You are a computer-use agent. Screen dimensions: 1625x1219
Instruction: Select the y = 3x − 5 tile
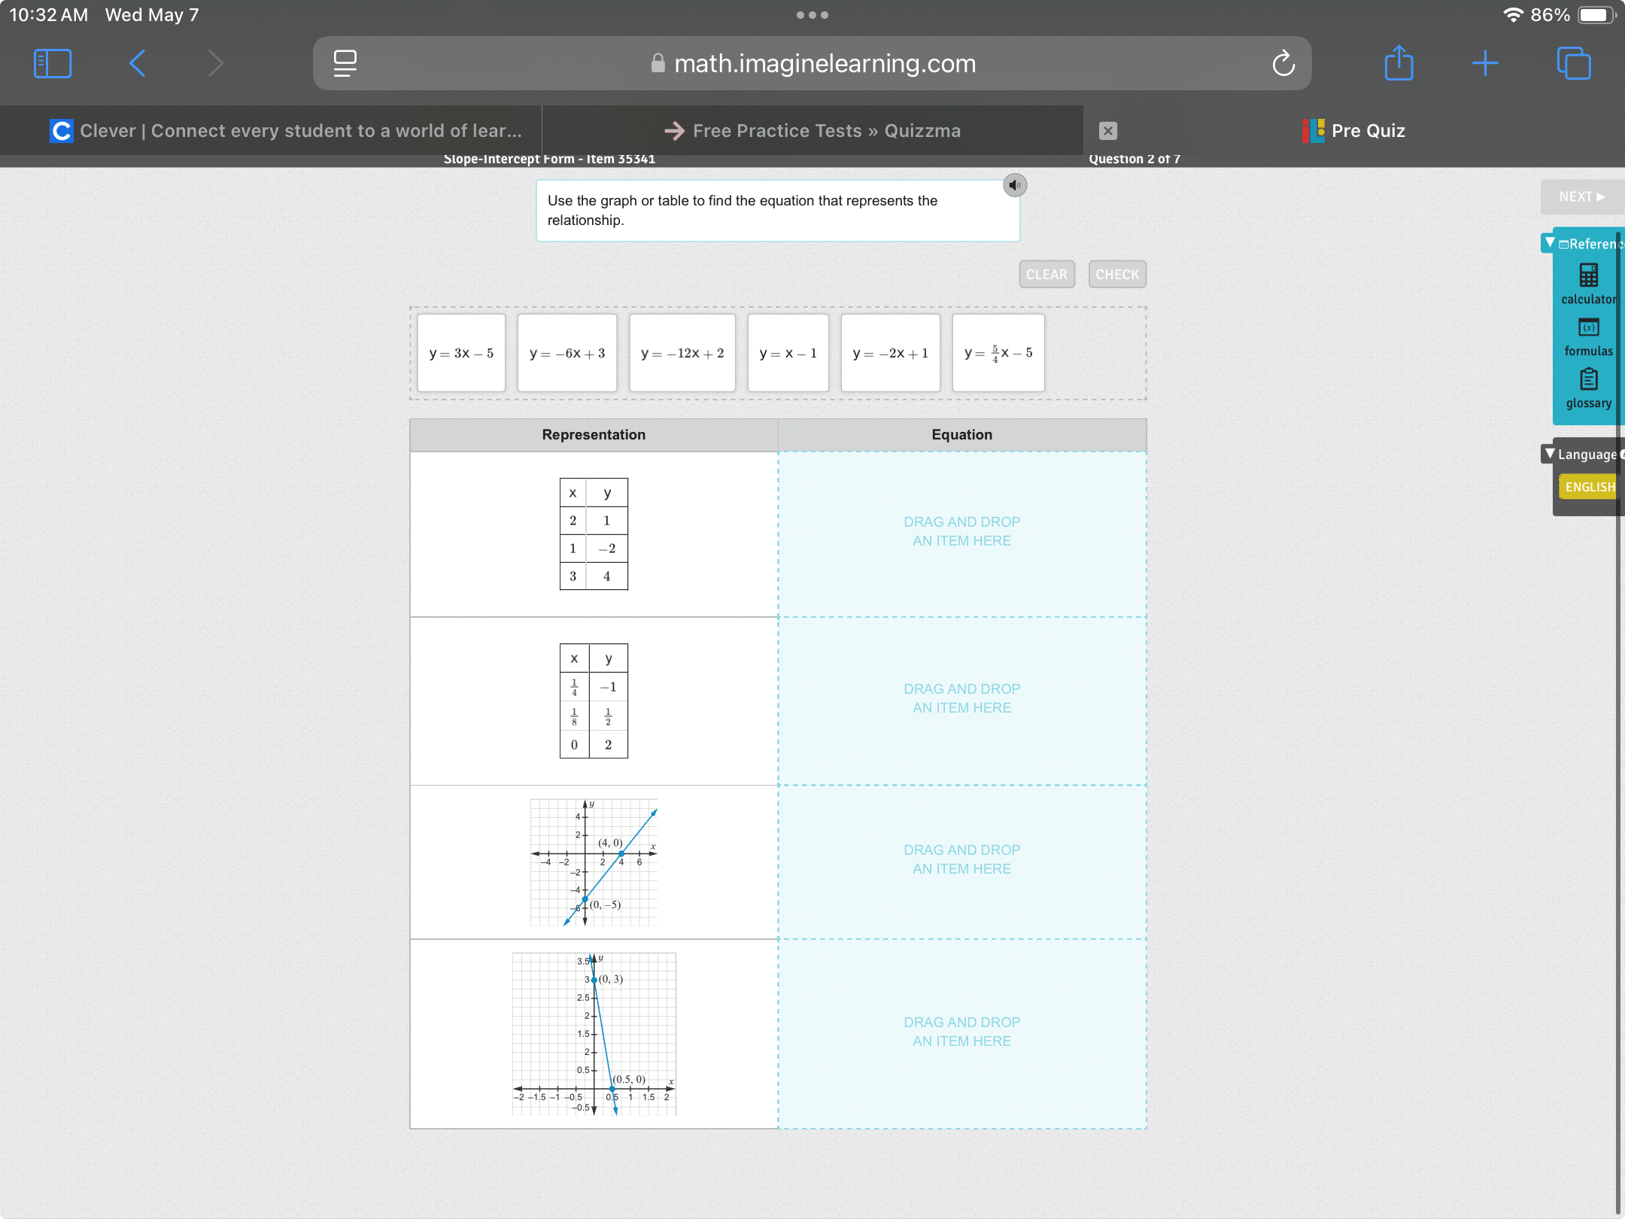[461, 353]
